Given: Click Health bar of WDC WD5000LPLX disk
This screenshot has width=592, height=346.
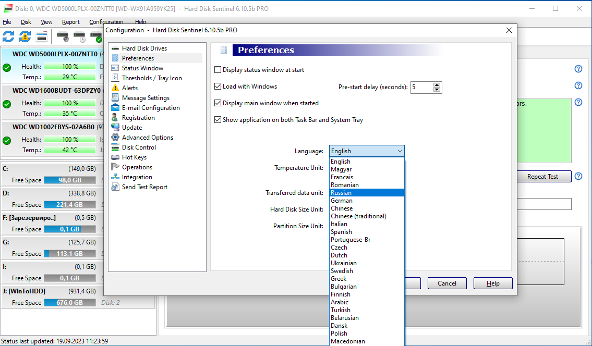Looking at the screenshot, I should pos(70,66).
